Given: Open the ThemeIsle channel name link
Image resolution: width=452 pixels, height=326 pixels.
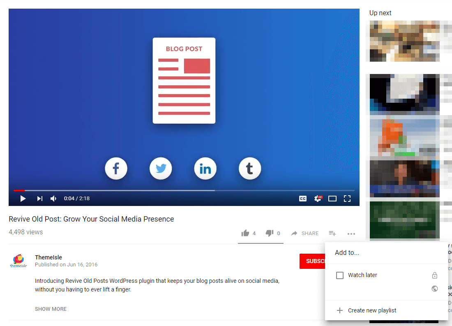Looking at the screenshot, I should (48, 257).
